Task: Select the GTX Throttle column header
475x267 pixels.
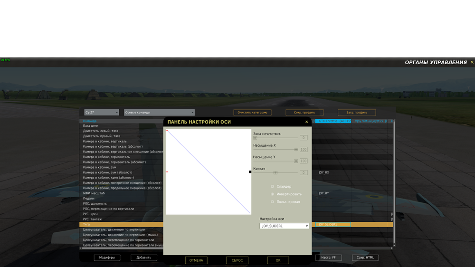Action: (333, 121)
